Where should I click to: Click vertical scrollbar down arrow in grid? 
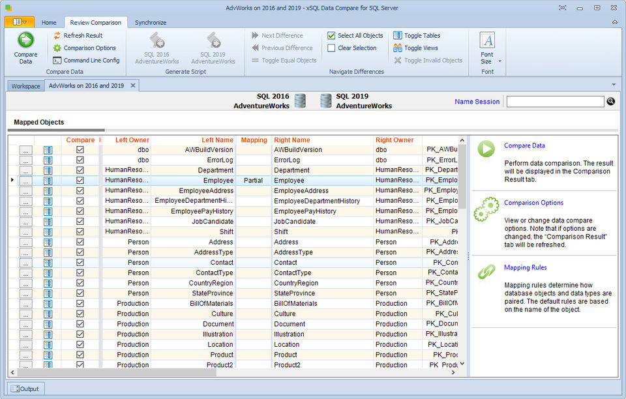462,364
